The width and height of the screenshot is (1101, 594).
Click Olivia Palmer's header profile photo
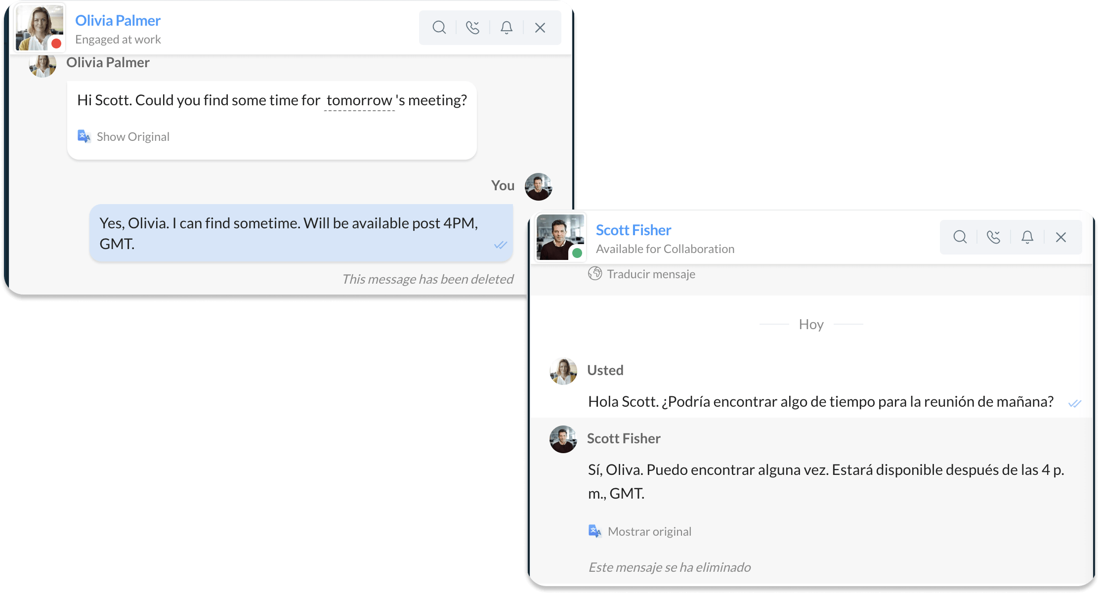pyautogui.click(x=39, y=28)
